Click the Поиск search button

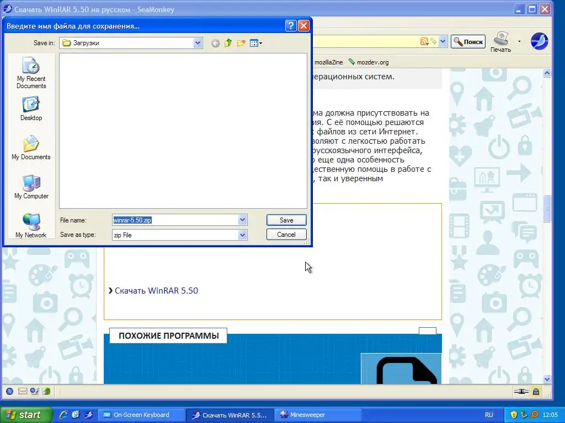[x=468, y=42]
